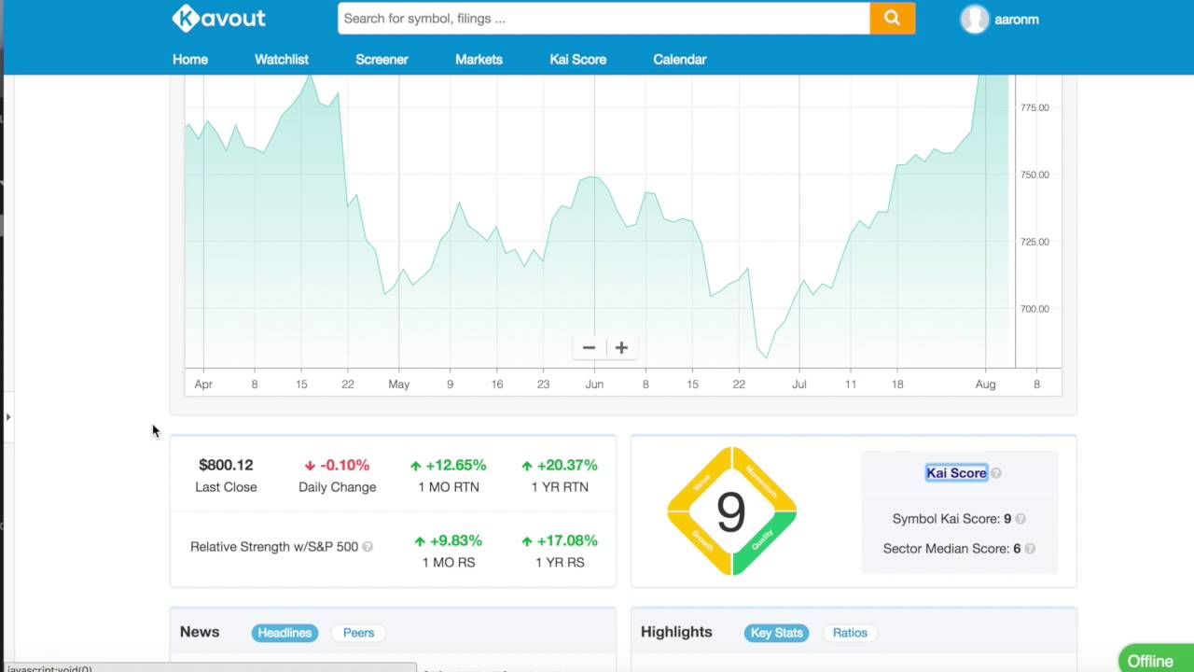Zoom in chart with plus button
This screenshot has width=1194, height=672.
[621, 347]
